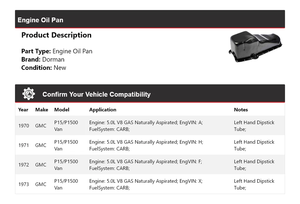Sort by the Year column header
This screenshot has width=300, height=204.
[x=23, y=110]
